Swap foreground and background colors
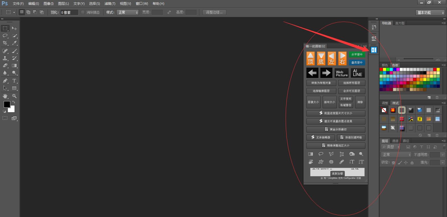 click(x=14, y=102)
